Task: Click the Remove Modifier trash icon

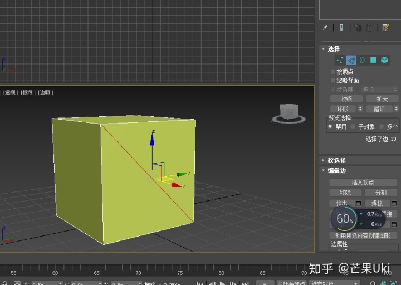Action: [369, 28]
